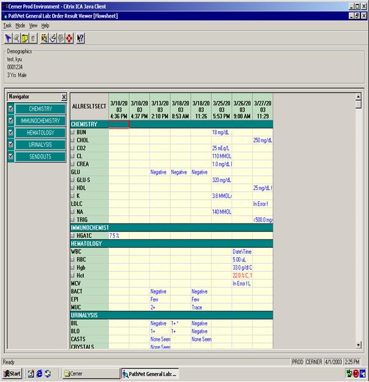Click the microscope checkmark toolbar icon

(x=53, y=38)
